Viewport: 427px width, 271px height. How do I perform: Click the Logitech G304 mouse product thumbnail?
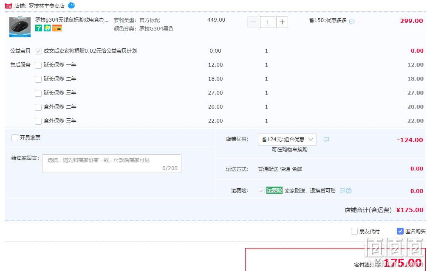(20, 27)
